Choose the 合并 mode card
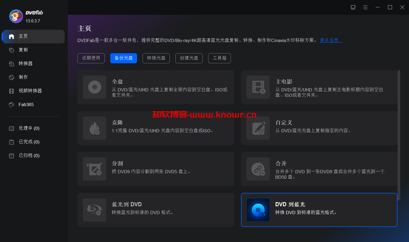The image size is (409, 242). click(319, 169)
